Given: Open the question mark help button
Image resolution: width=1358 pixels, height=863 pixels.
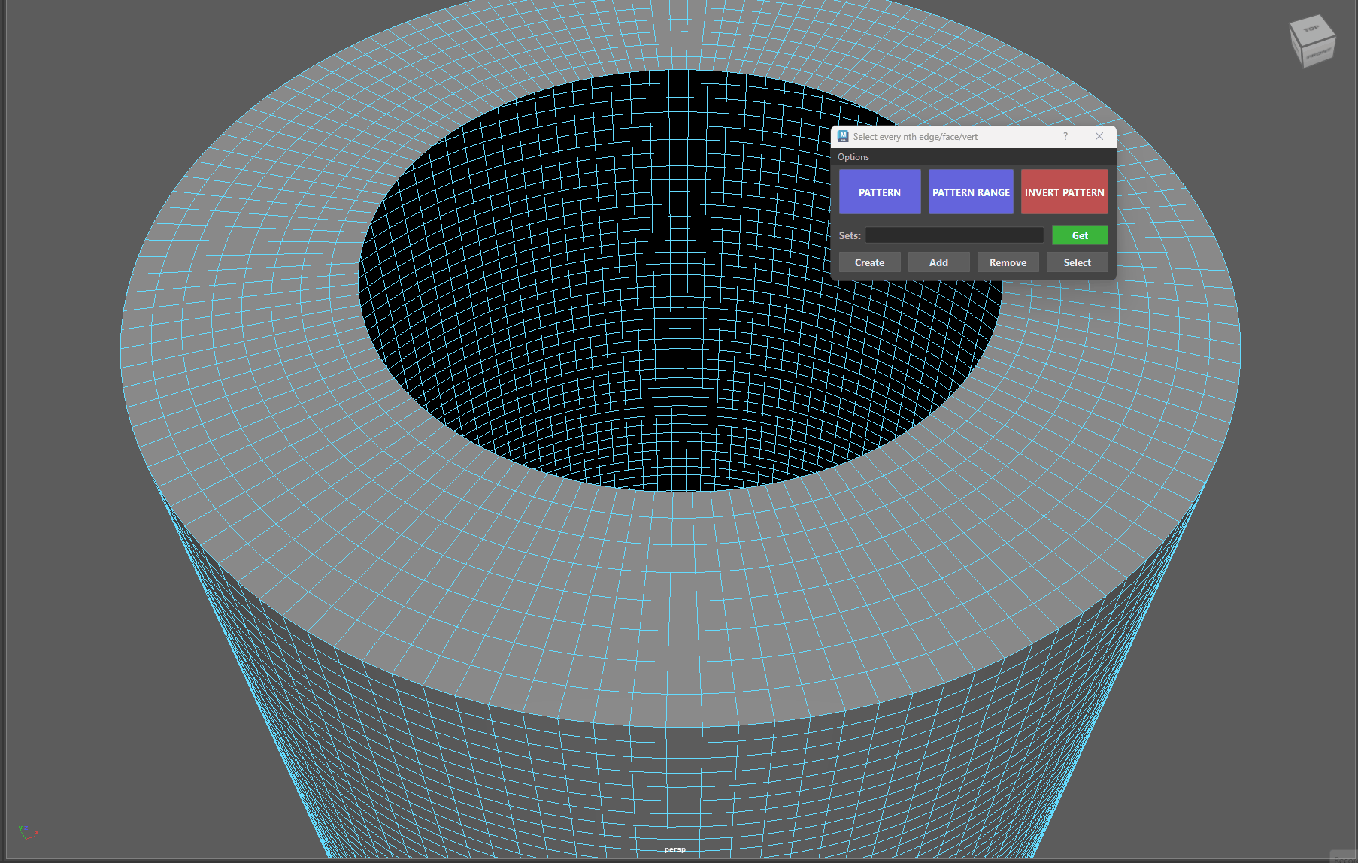Looking at the screenshot, I should point(1065,136).
